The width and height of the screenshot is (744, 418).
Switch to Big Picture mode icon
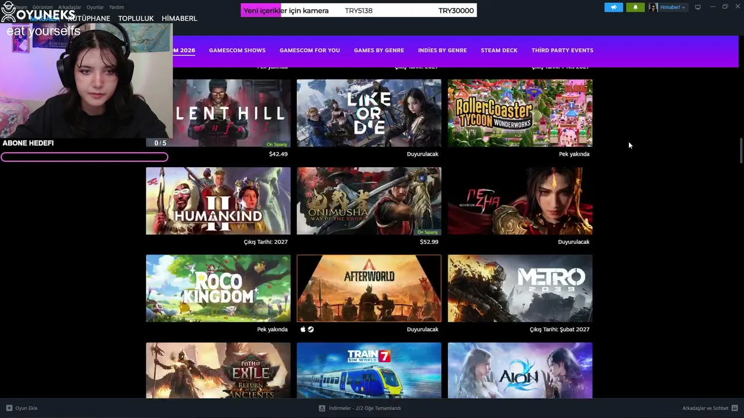(697, 7)
